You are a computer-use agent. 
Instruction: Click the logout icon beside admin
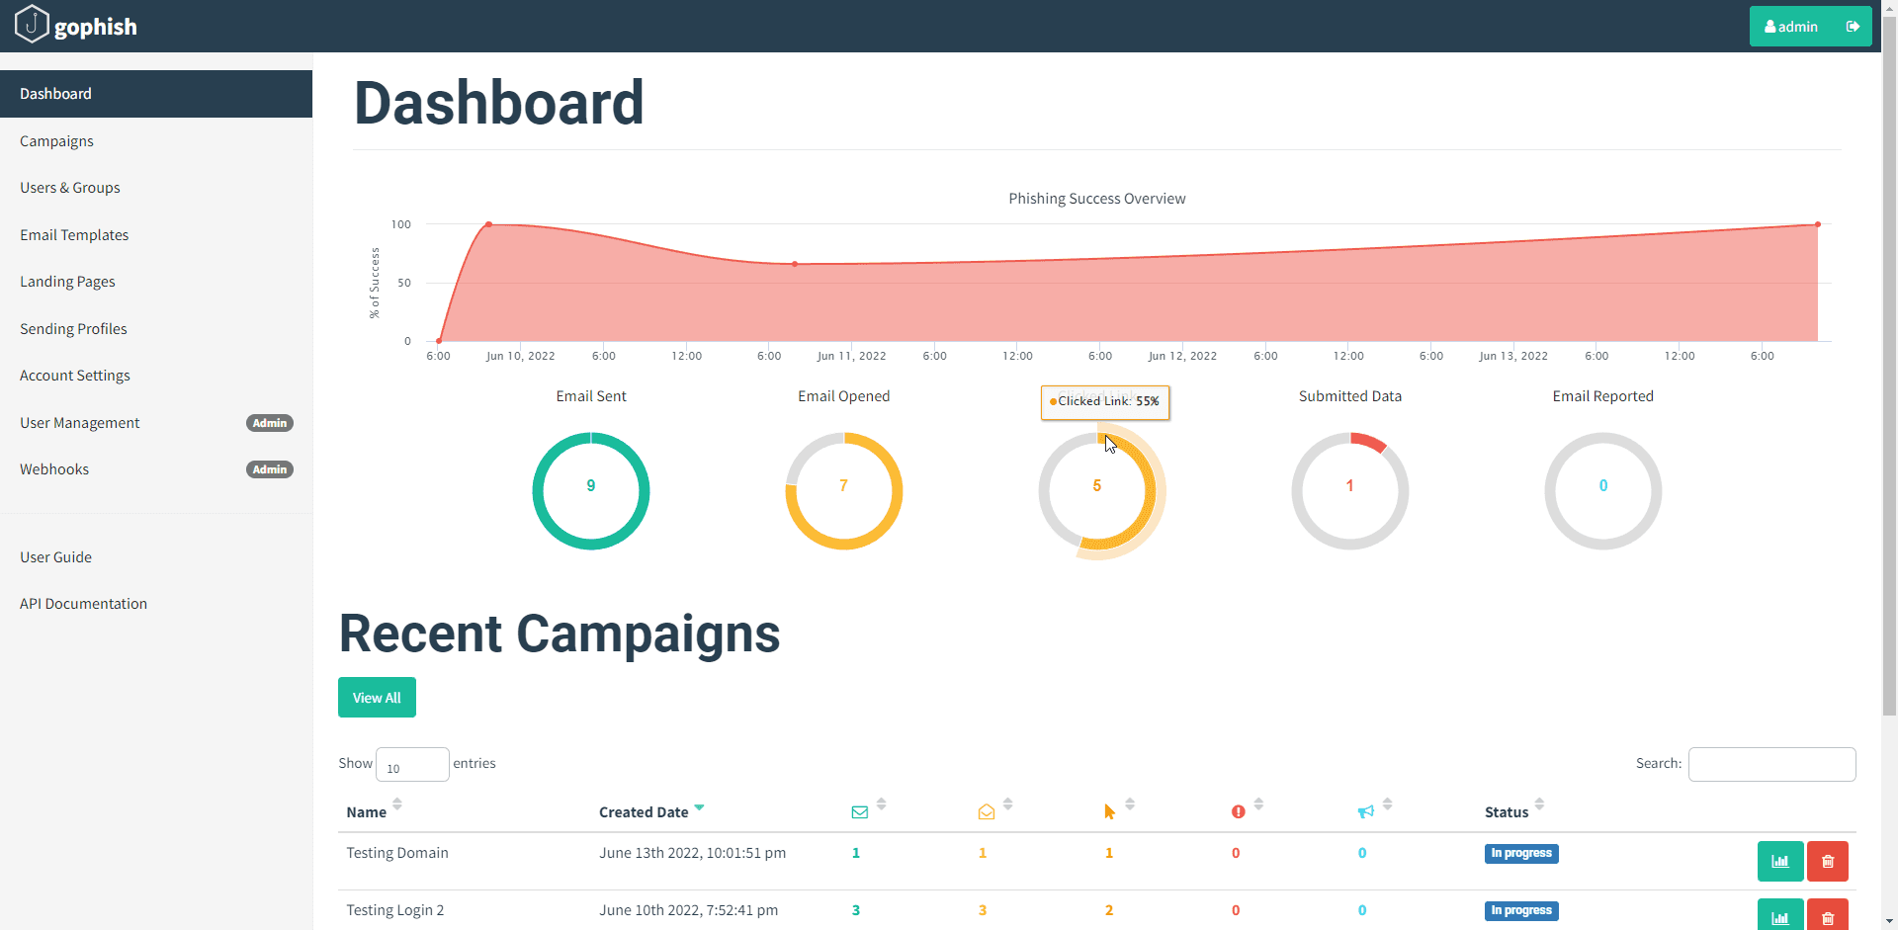(1853, 27)
